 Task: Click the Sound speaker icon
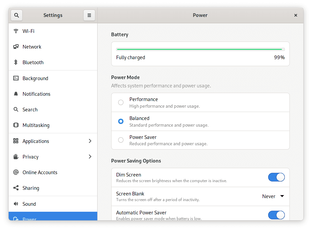tap(16, 204)
